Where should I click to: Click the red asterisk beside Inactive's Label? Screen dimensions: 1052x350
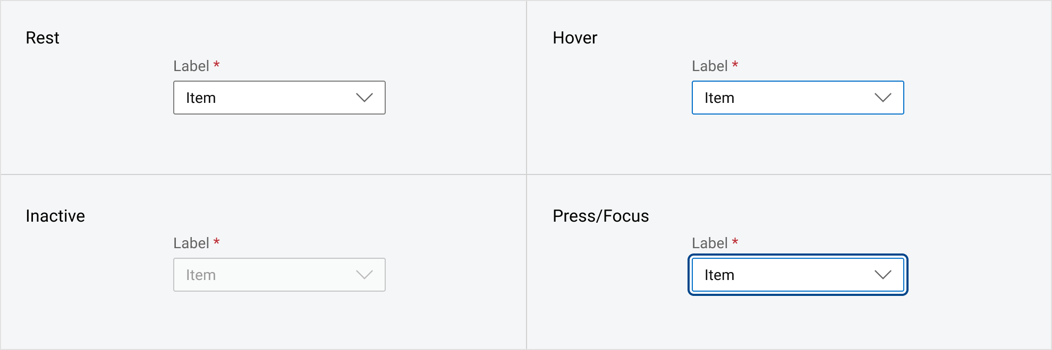217,242
